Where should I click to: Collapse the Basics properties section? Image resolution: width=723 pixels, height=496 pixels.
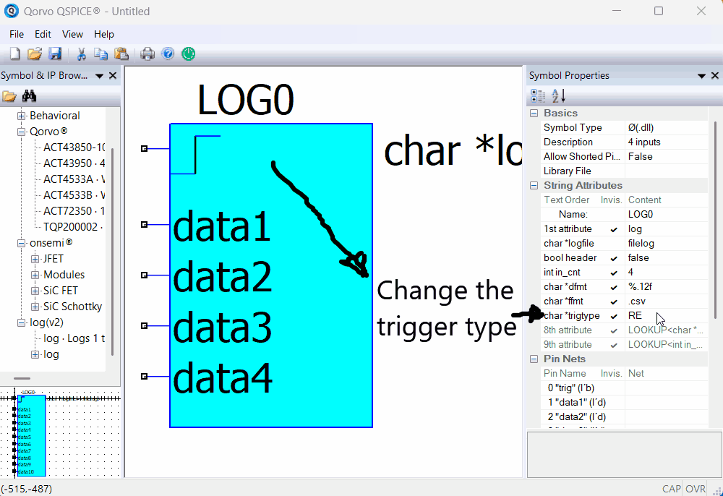pyautogui.click(x=534, y=113)
